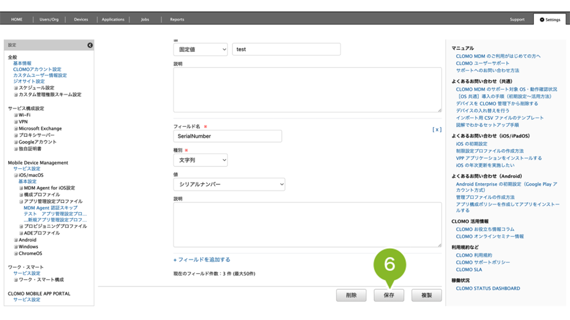
Task: Open the 固定値 value type dropdown
Action: (x=200, y=50)
